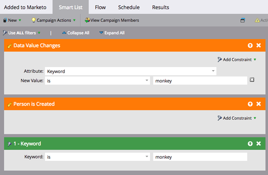Go to the Results tab

[x=160, y=7]
